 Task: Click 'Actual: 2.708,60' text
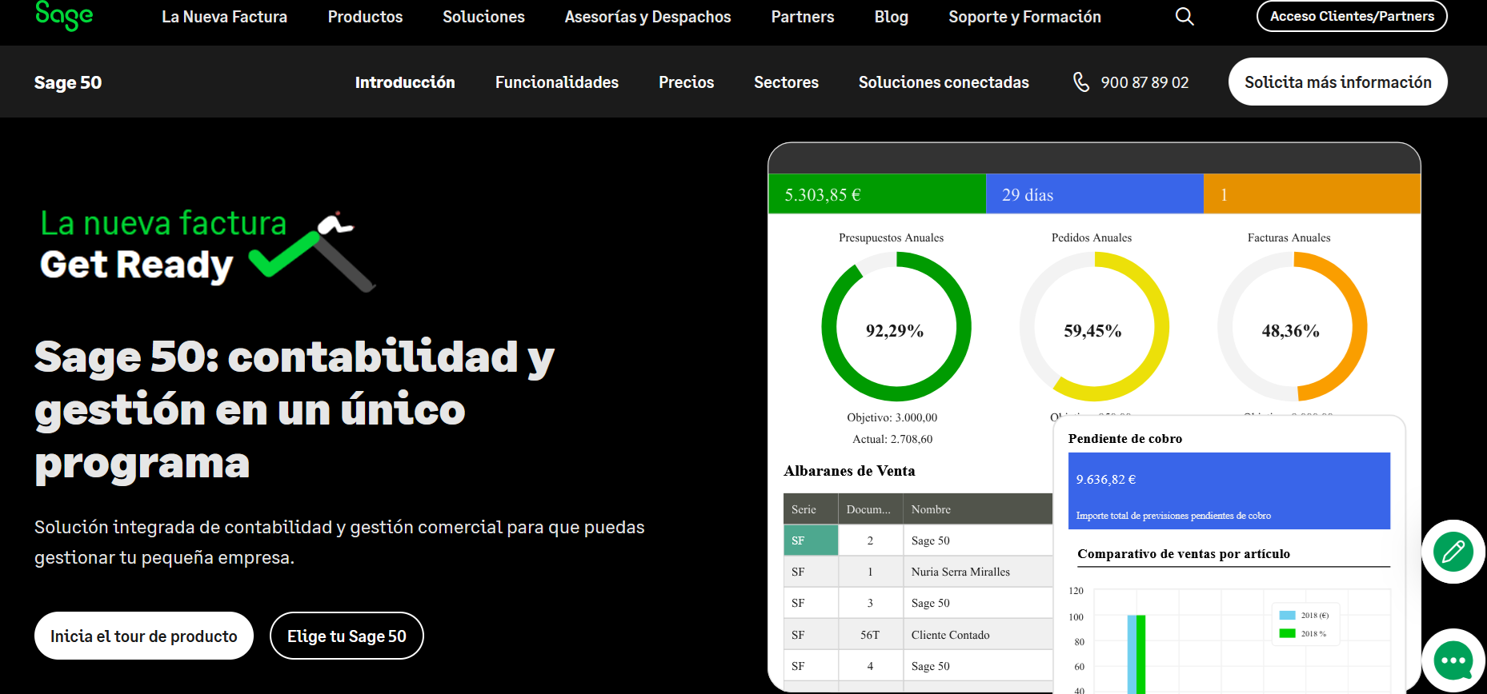click(x=892, y=439)
